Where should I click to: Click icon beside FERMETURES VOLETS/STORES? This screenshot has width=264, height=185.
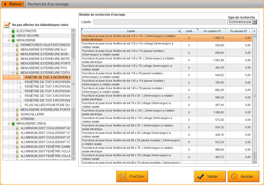click(17, 45)
